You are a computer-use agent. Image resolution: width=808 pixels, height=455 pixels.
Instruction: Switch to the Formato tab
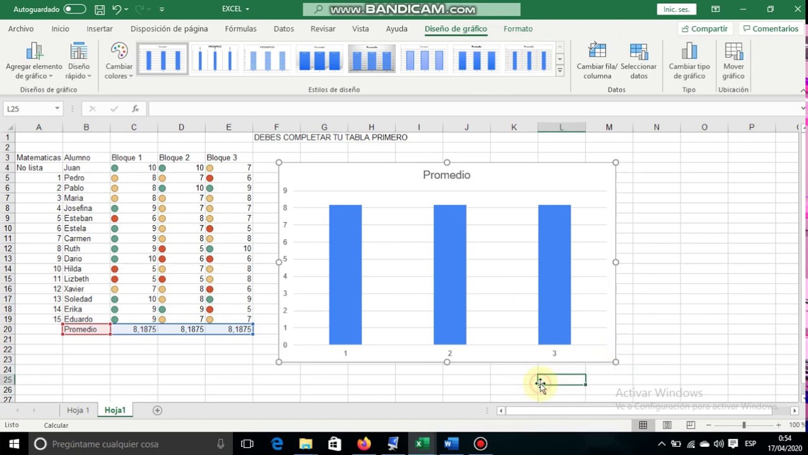click(518, 28)
